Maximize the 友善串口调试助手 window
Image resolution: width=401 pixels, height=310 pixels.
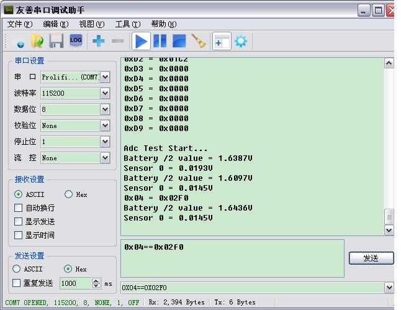(x=378, y=11)
